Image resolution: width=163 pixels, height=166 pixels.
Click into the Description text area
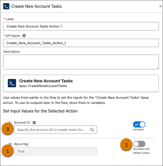[81, 62]
